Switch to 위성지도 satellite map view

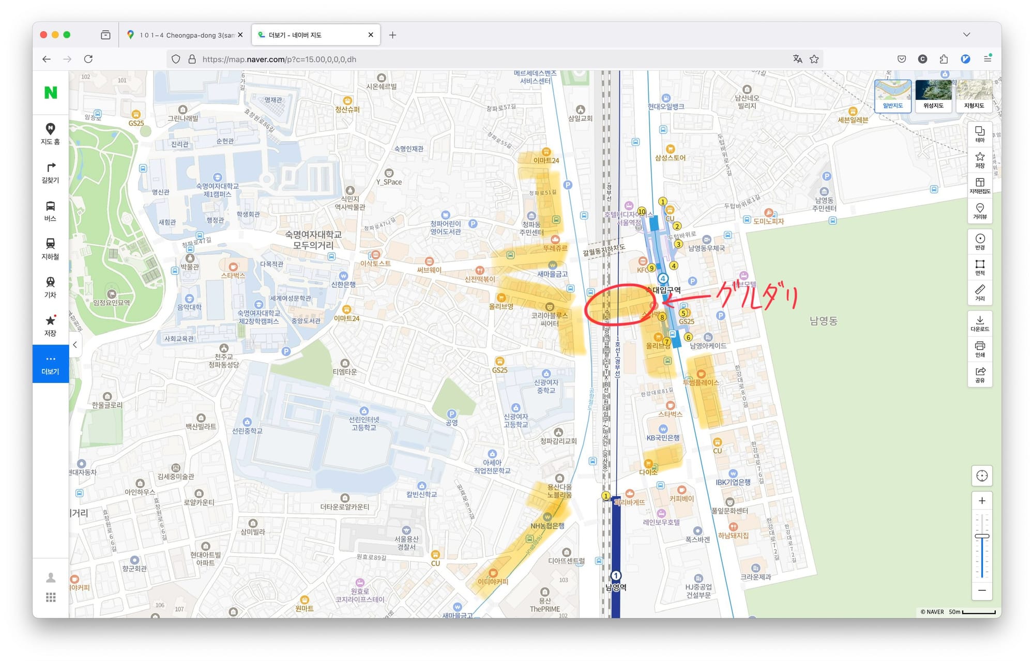point(933,96)
